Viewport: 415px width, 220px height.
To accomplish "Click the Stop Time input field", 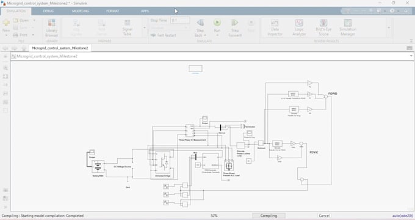I will [180, 20].
